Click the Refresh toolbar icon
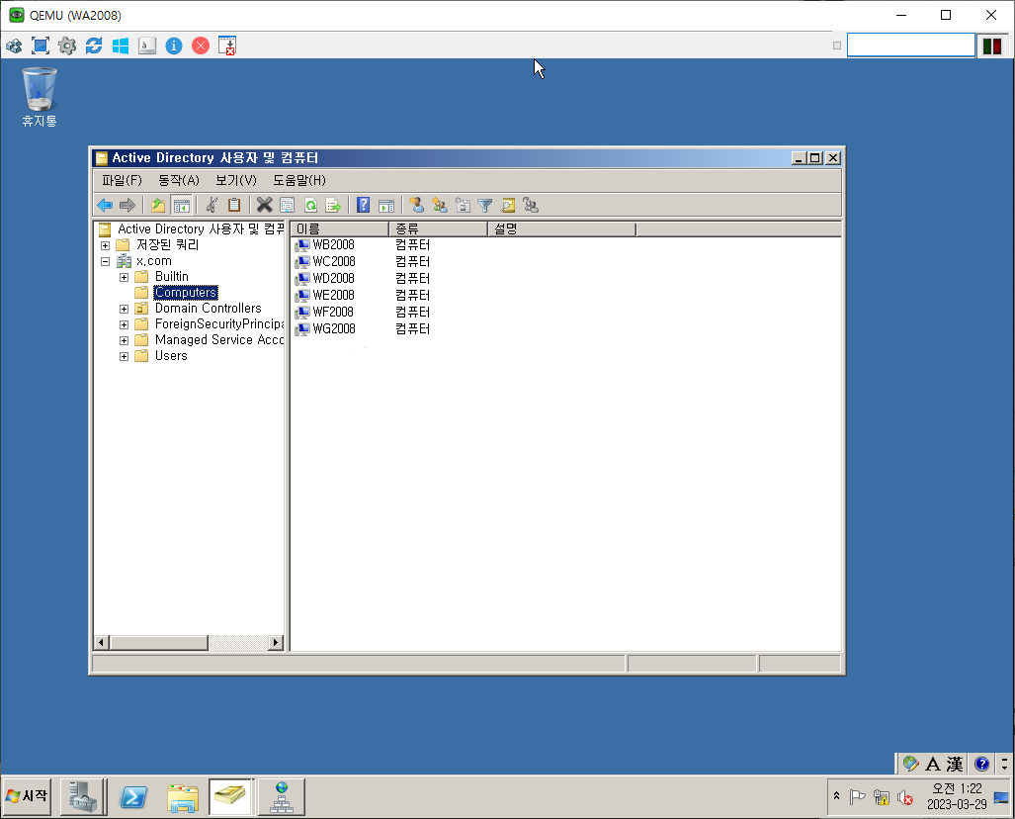 pos(310,206)
